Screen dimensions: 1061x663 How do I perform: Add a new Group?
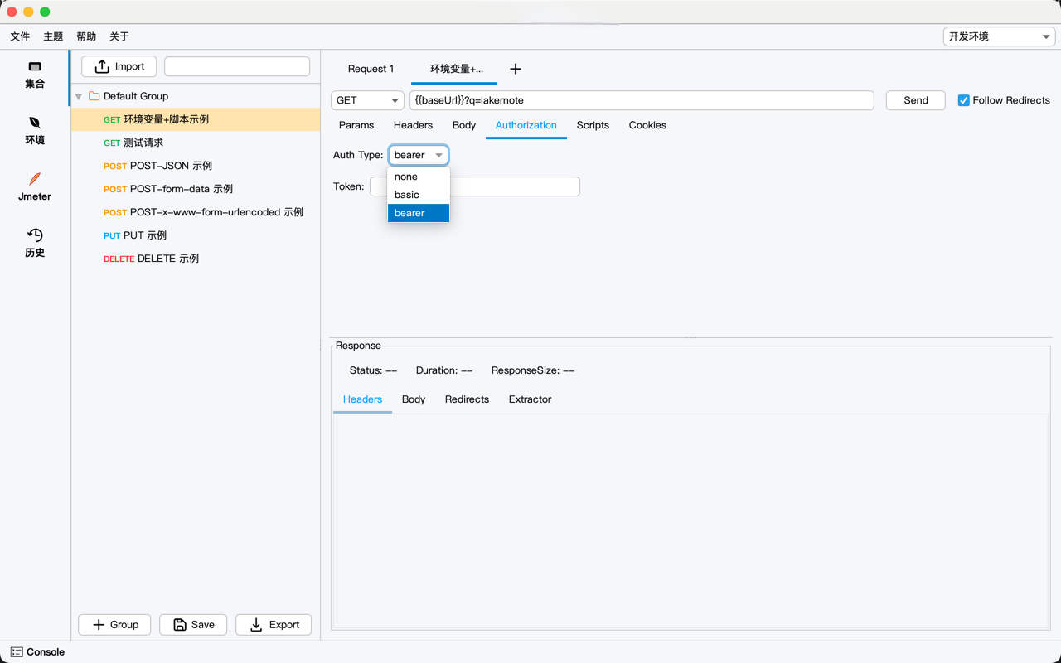pos(115,625)
